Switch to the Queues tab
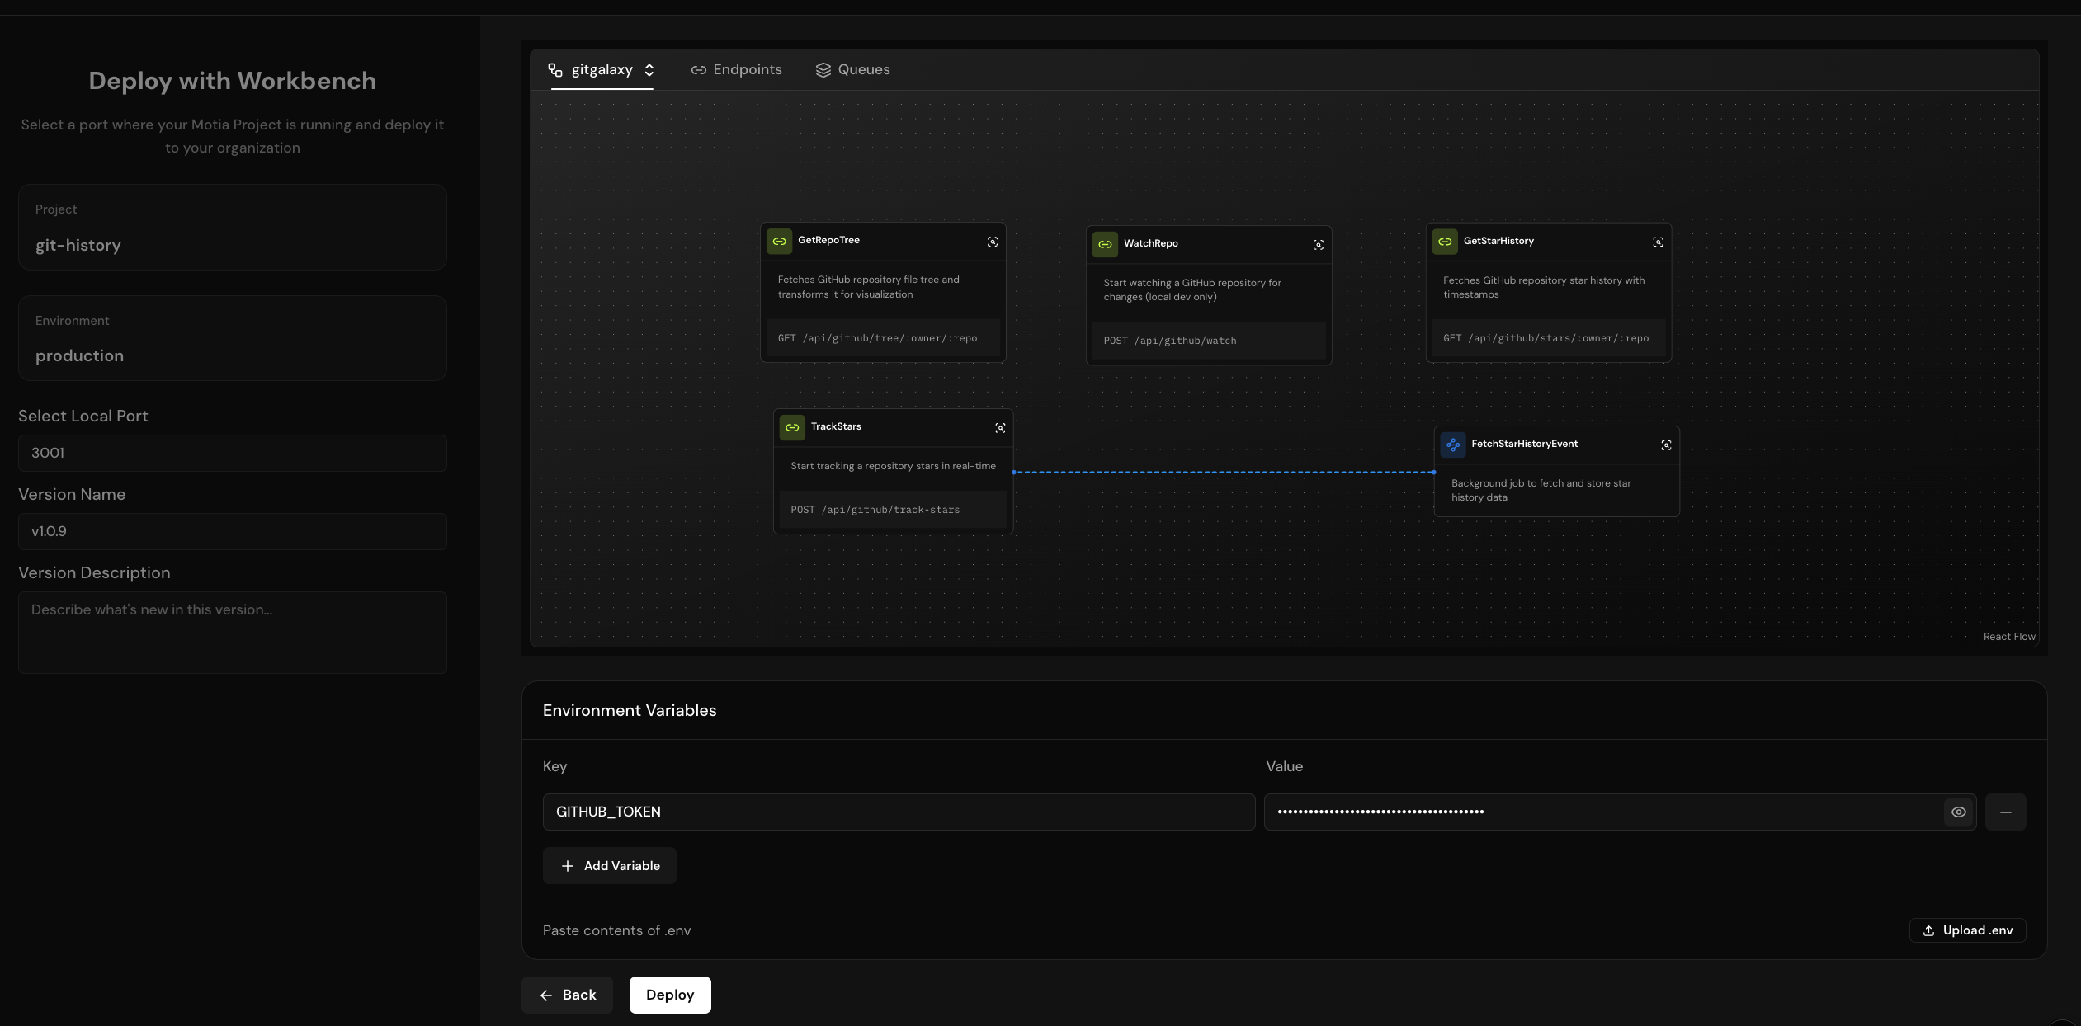 coord(852,69)
